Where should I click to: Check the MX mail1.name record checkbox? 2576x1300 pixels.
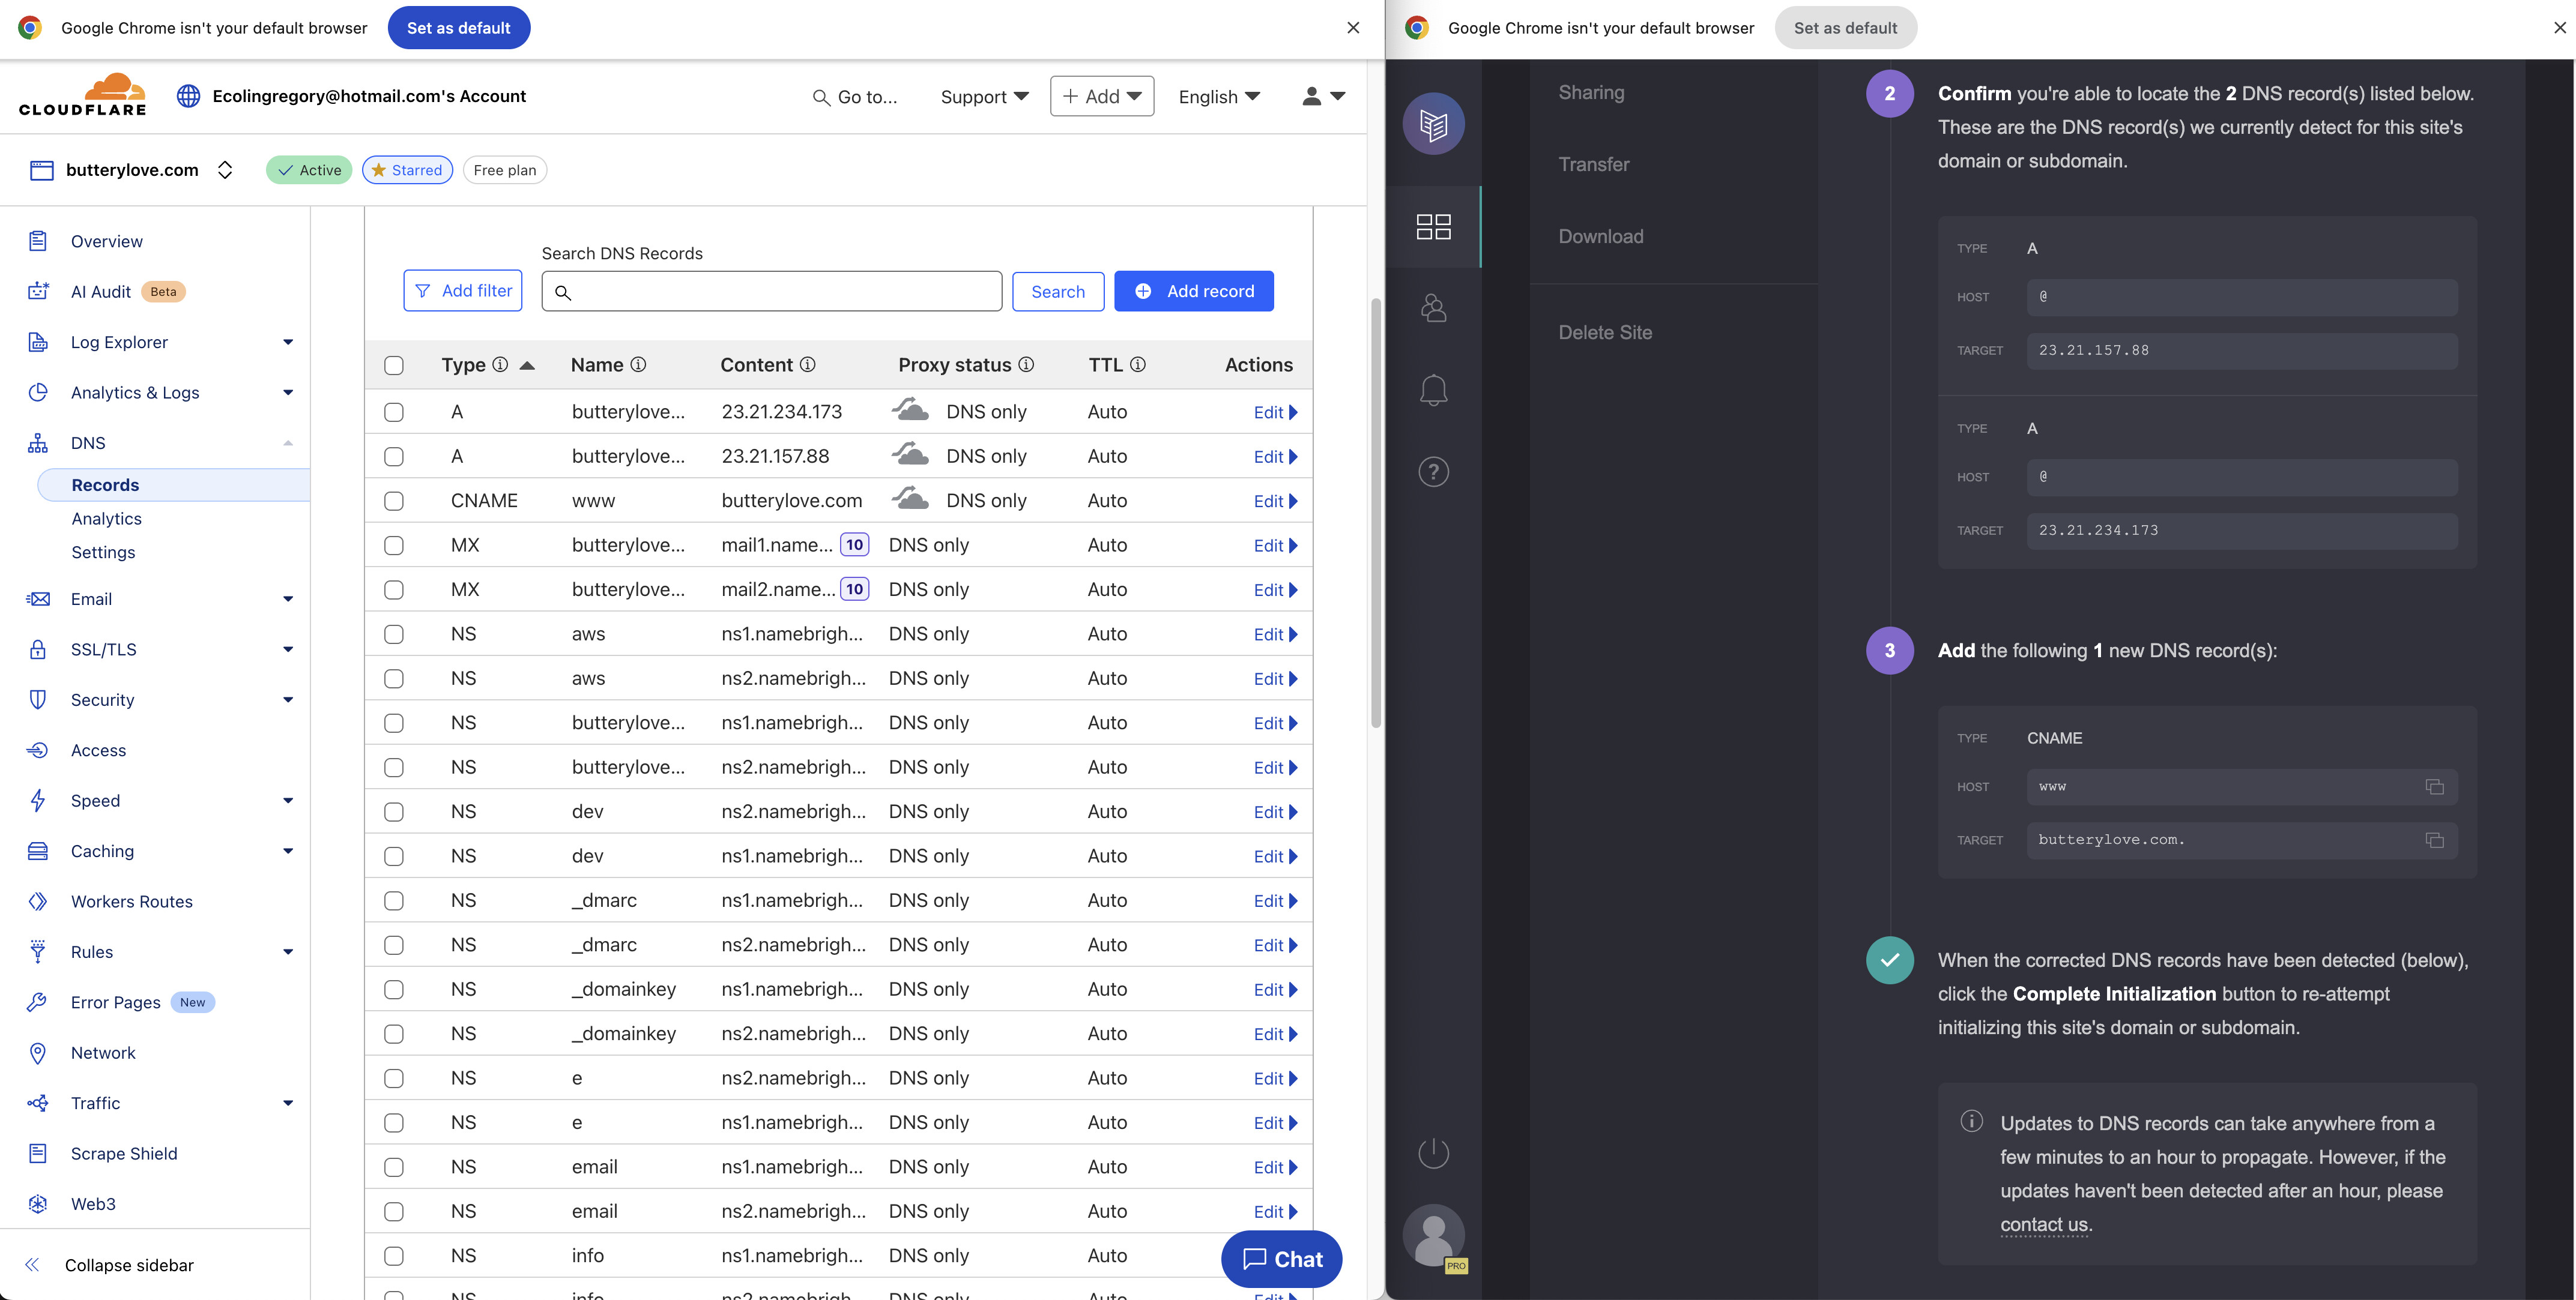click(394, 546)
